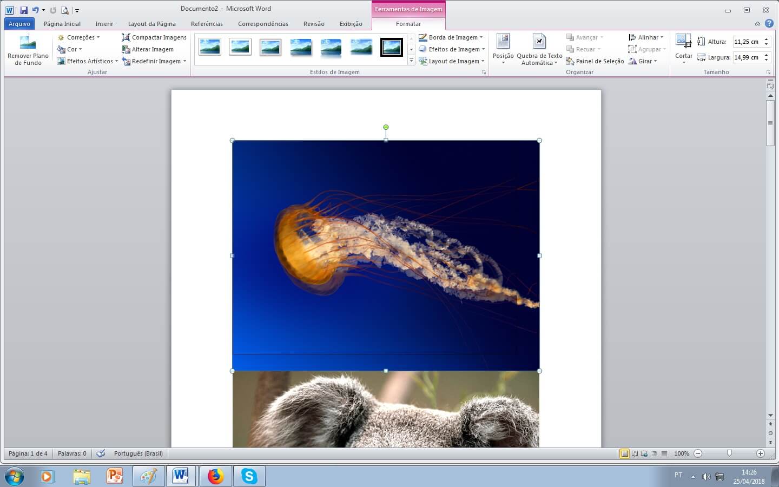The width and height of the screenshot is (779, 487).
Task: Click Português (Brasil) language in status bar
Action: [x=138, y=453]
